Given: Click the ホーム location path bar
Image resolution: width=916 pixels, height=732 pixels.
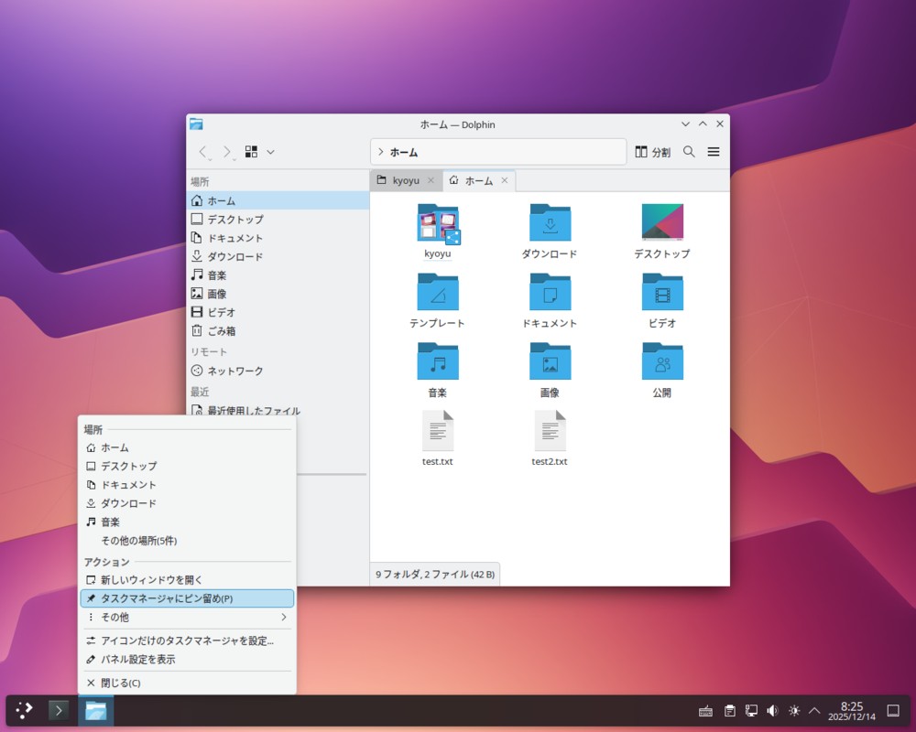Looking at the screenshot, I should pyautogui.click(x=497, y=152).
